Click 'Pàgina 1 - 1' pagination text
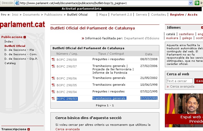The width and height of the screenshot is (203, 131). point(105,105)
